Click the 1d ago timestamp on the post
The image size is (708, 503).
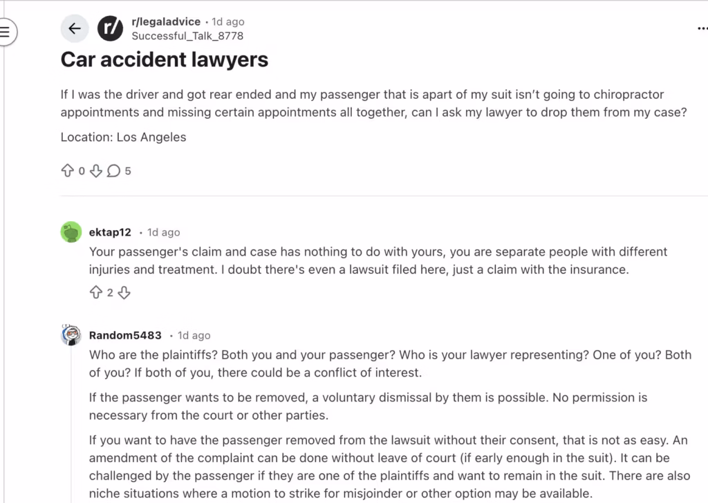227,21
